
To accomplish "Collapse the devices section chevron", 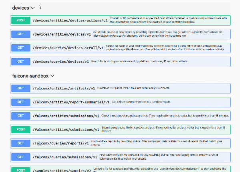I will pos(33,8).
